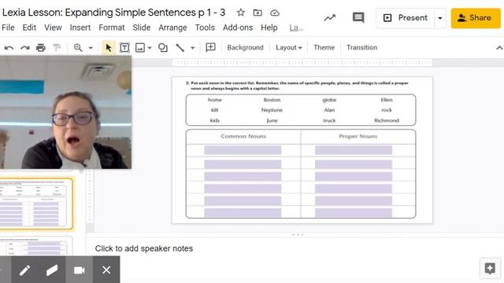The width and height of the screenshot is (504, 283).
Task: Open the Slide menu
Action: [142, 28]
